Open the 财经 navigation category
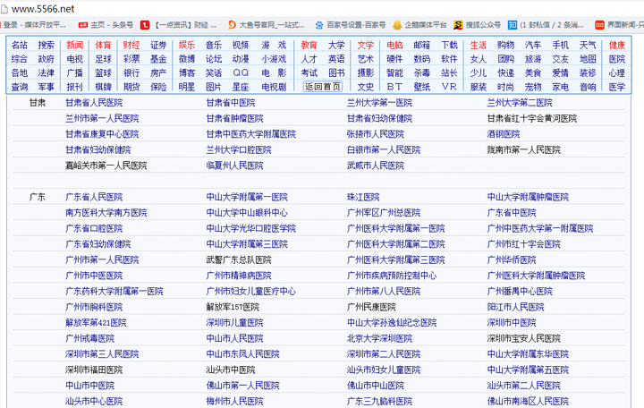Viewport: 644px width, 408px height. (x=131, y=45)
